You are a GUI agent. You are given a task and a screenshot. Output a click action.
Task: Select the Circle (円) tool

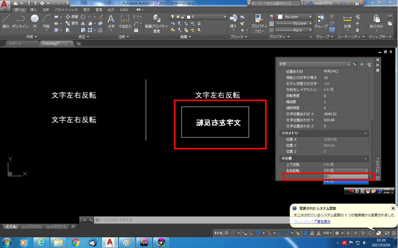coord(35,21)
